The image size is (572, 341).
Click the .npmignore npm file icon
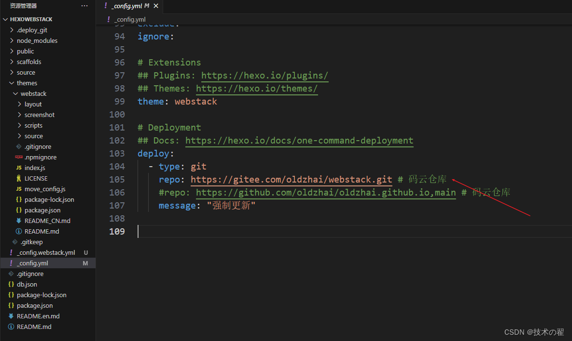(x=19, y=157)
